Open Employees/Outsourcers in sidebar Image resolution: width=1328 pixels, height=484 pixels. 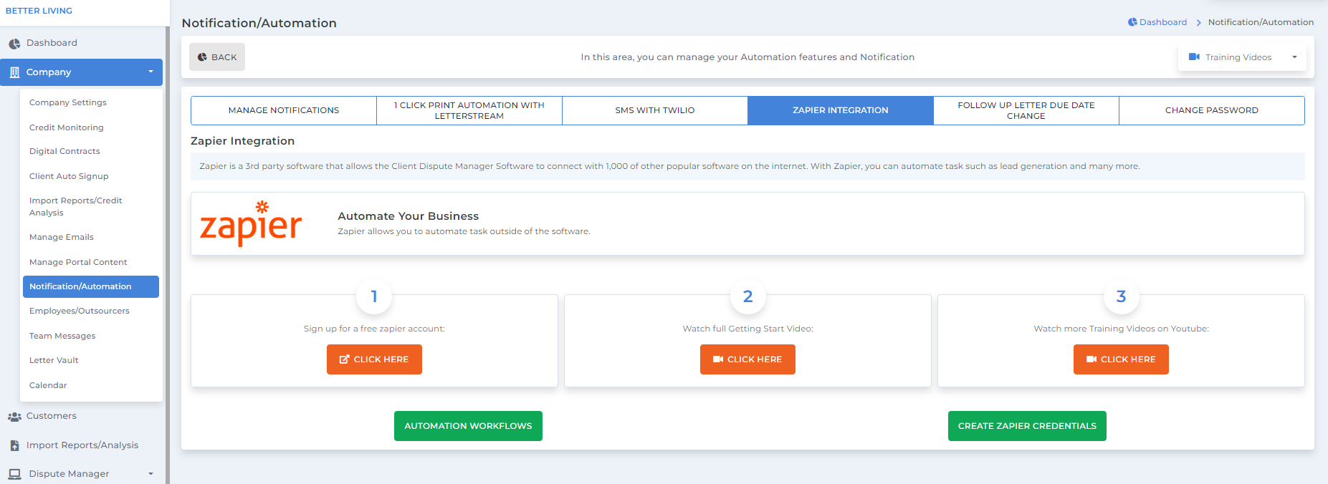click(80, 311)
